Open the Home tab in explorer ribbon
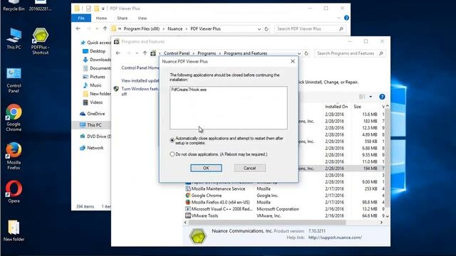The height and width of the screenshot is (256, 456). pos(101,18)
